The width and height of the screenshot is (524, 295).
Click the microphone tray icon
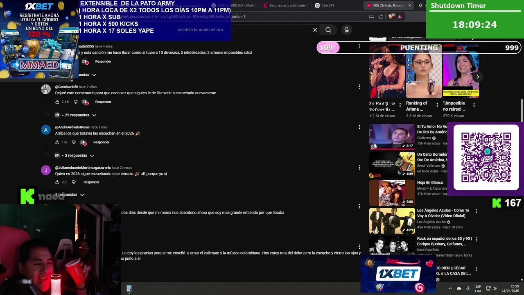pyautogui.click(x=468, y=288)
